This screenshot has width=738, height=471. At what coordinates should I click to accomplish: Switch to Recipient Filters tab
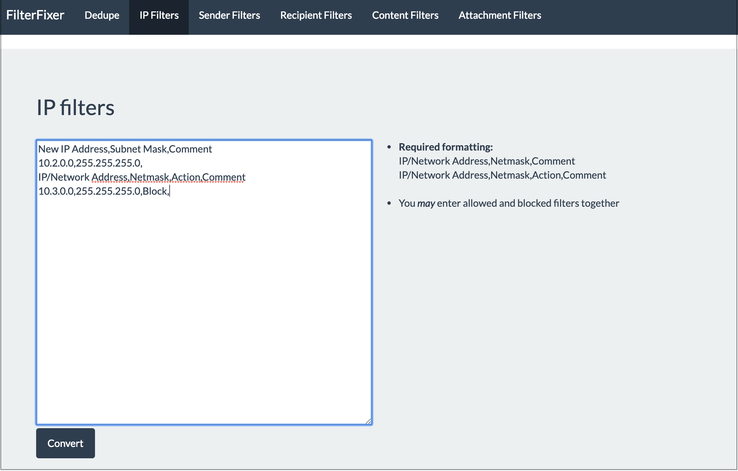pos(316,15)
